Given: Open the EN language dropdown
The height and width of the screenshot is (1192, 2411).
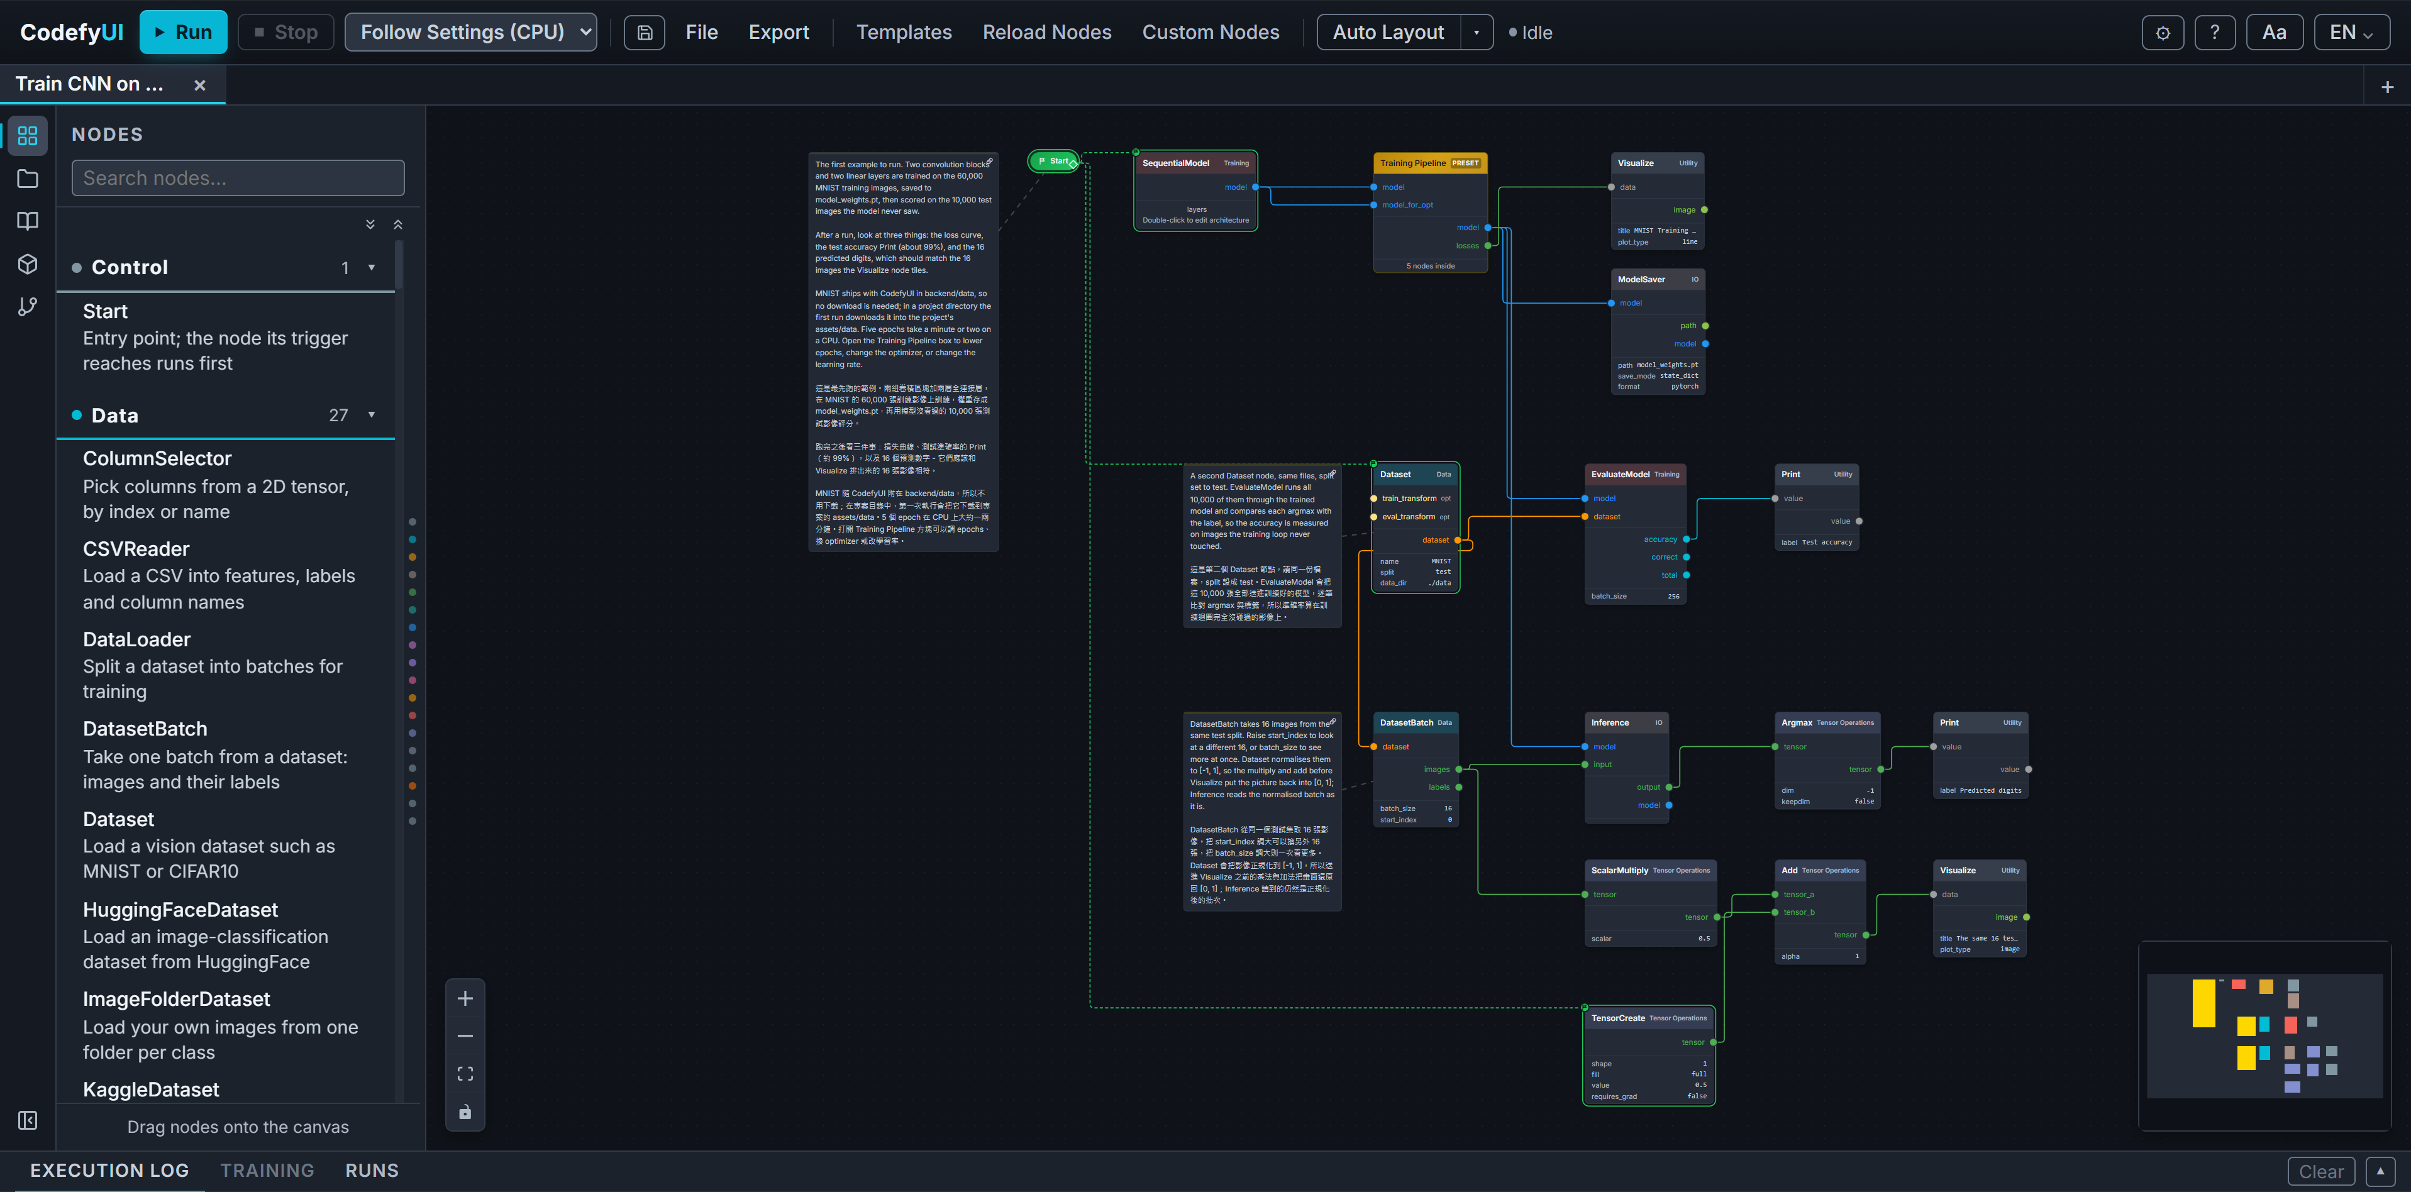Looking at the screenshot, I should click(x=2351, y=33).
